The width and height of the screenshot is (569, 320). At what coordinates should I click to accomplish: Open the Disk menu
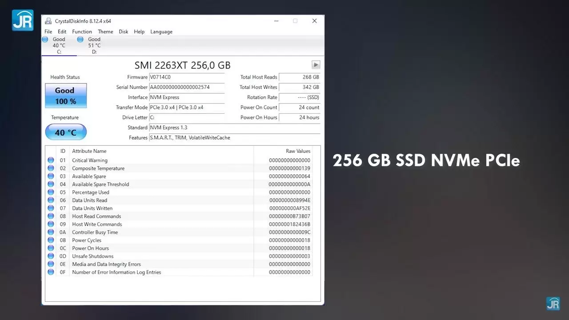click(124, 32)
